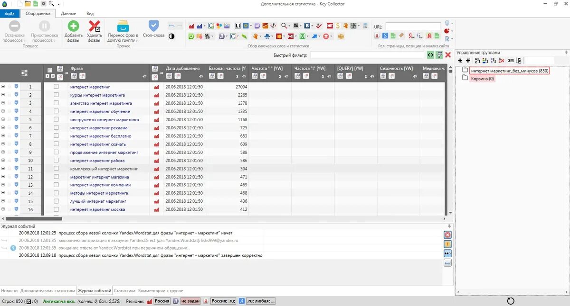
Task: Expand row 1 with plus expander
Action: tap(3, 87)
